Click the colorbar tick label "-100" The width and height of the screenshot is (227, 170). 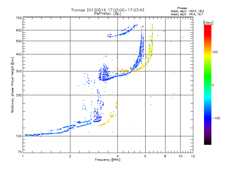pos(216,118)
